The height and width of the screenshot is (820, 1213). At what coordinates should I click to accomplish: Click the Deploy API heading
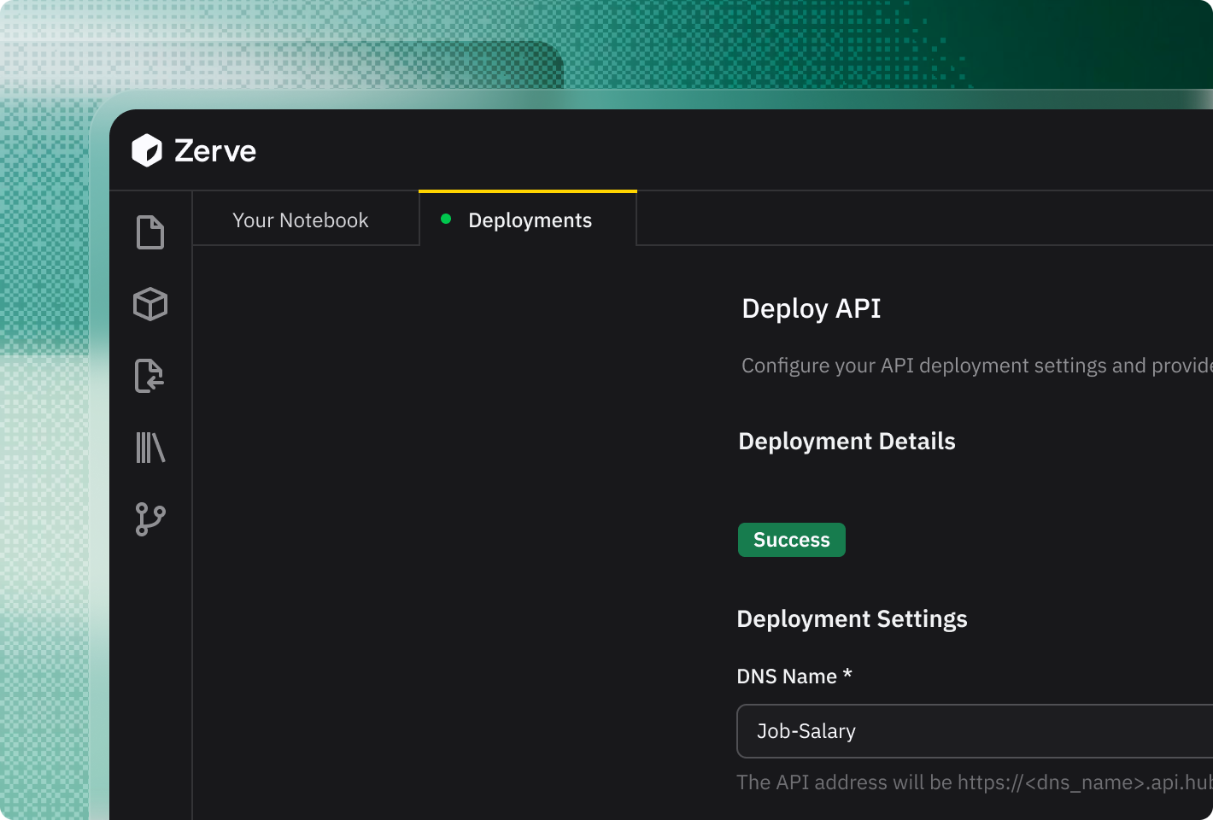pyautogui.click(x=811, y=308)
